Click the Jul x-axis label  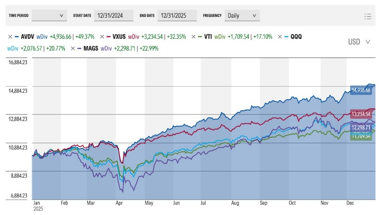(203, 203)
